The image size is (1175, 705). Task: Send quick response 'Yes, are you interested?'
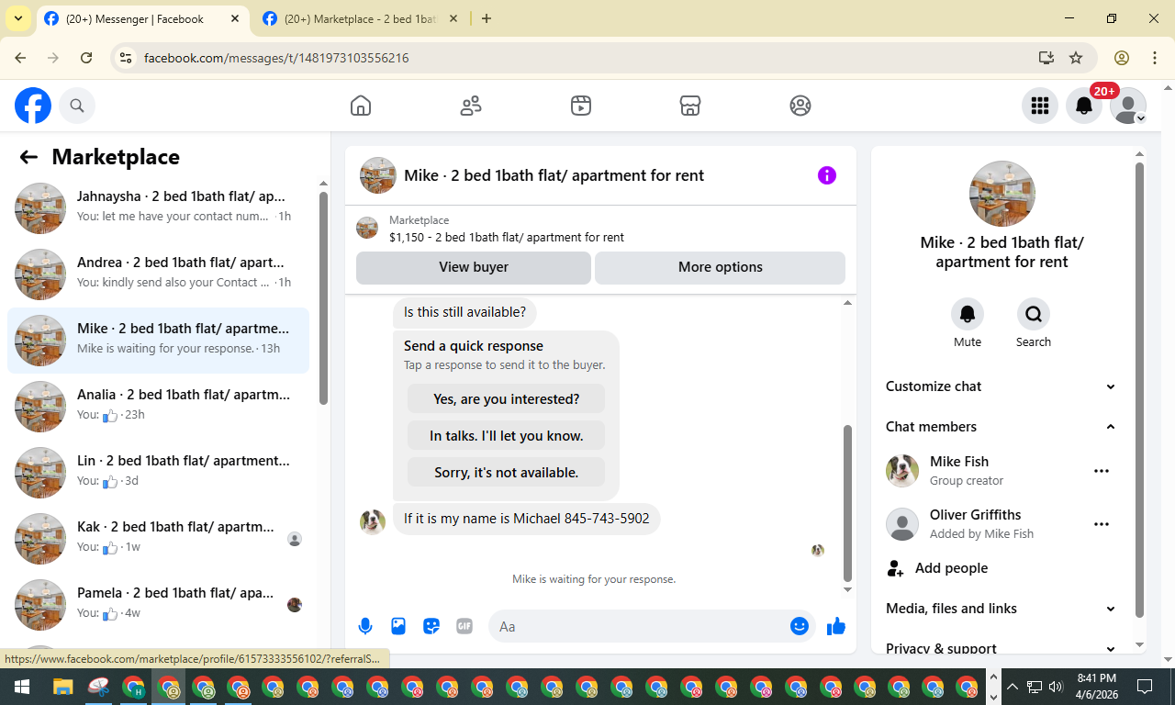click(x=507, y=399)
